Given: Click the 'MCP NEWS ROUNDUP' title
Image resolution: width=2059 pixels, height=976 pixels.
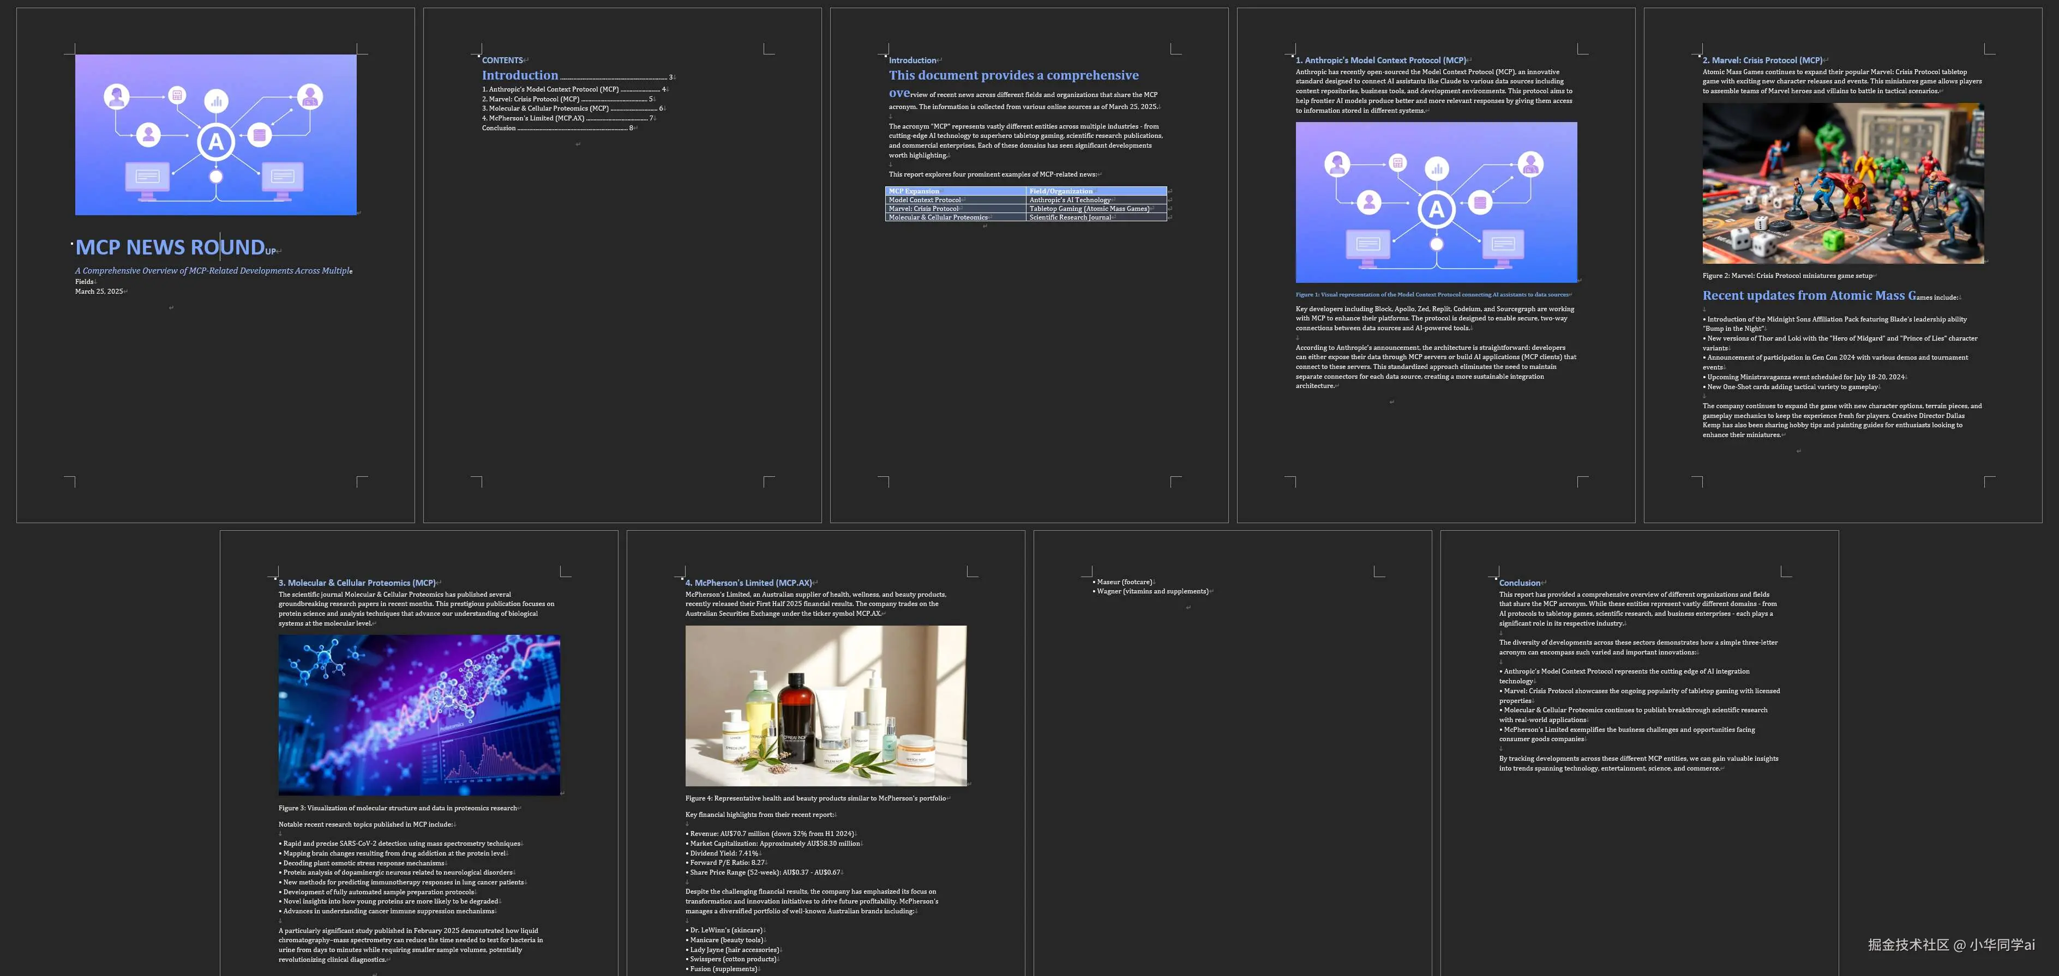Looking at the screenshot, I should (x=170, y=247).
